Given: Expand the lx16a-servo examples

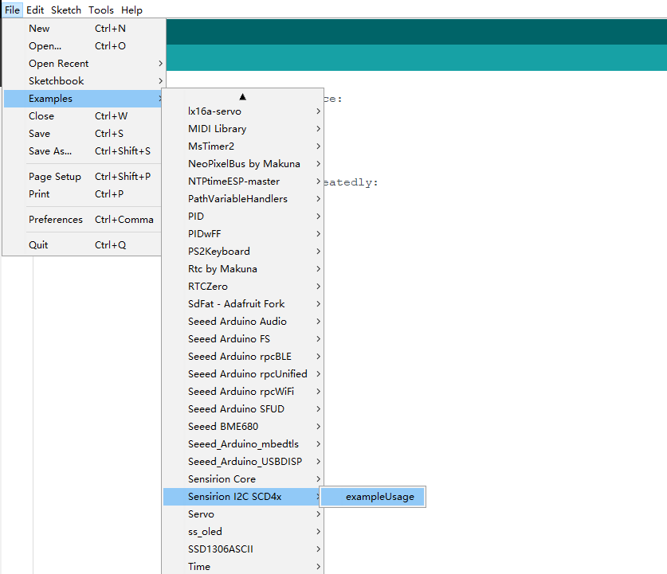Looking at the screenshot, I should click(243, 111).
